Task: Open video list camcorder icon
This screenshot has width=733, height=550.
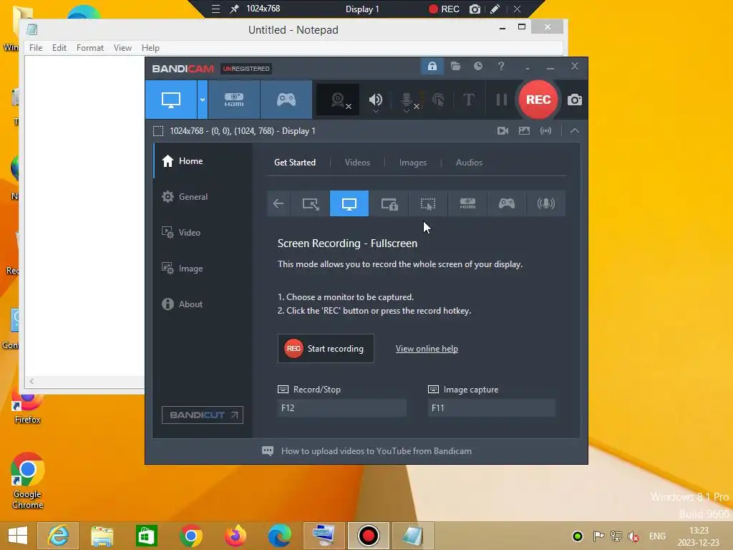Action: 503,131
